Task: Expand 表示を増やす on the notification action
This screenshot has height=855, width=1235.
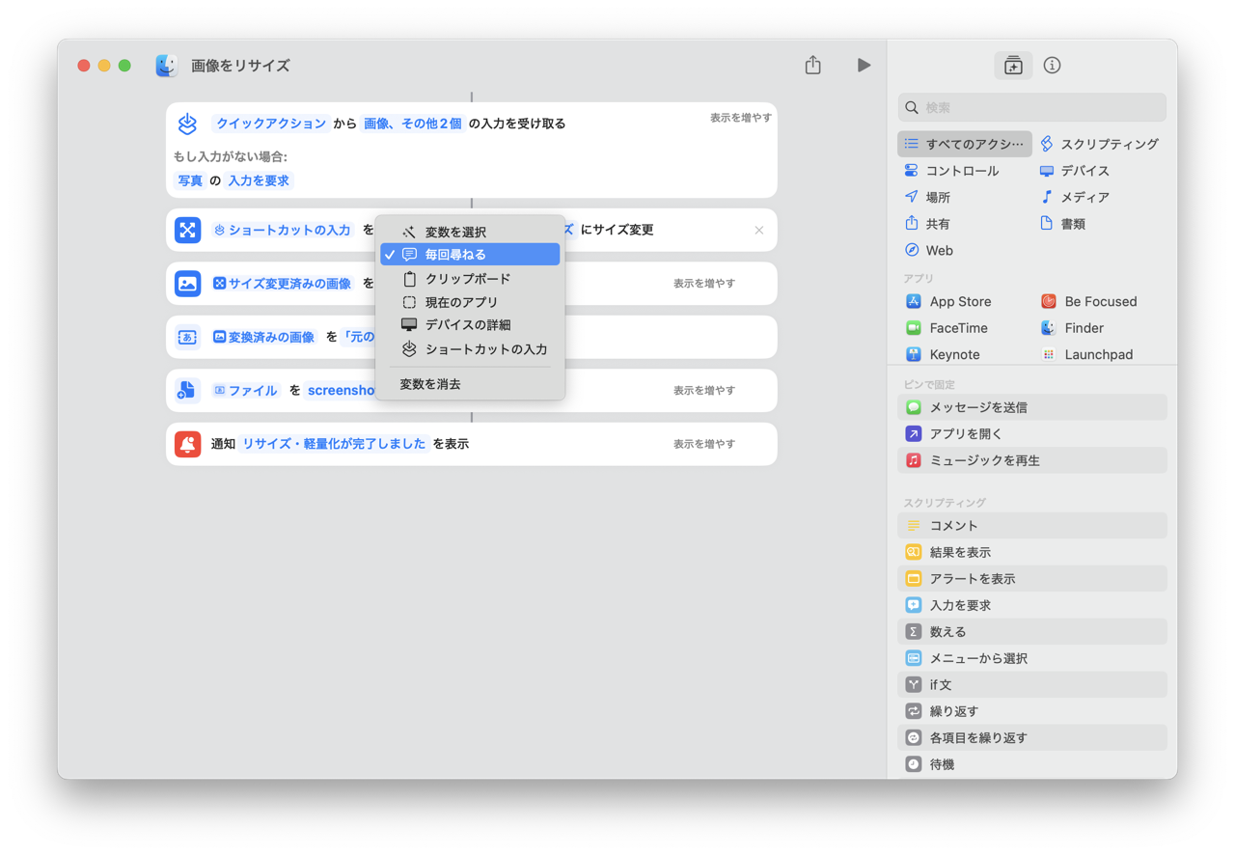Action: click(704, 444)
